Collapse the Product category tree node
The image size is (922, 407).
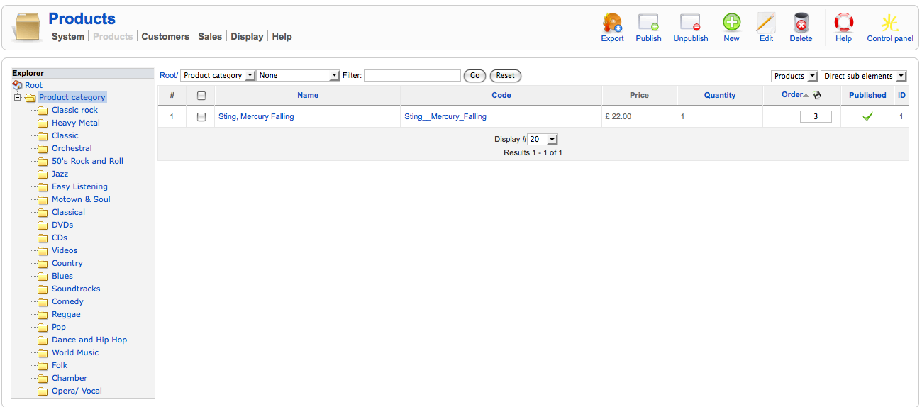coord(17,98)
